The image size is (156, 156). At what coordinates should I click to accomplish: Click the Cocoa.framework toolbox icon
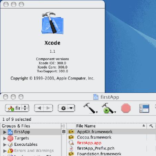71,137
